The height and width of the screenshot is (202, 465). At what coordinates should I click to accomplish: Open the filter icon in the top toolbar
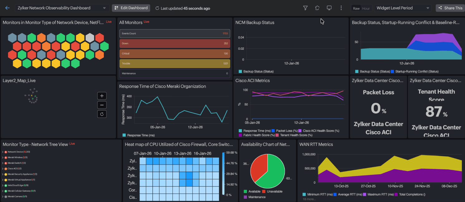tap(305, 8)
